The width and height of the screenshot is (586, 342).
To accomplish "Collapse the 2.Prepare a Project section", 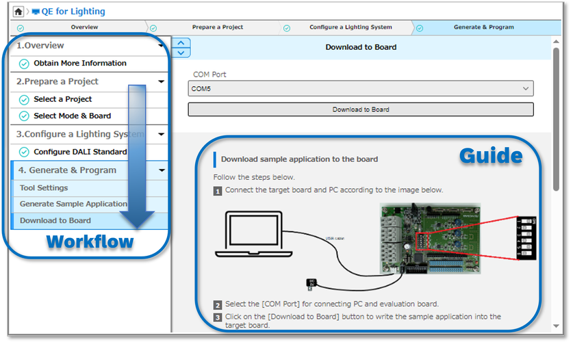I will pos(161,81).
